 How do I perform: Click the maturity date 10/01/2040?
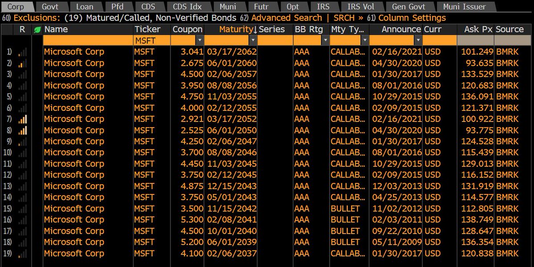(x=231, y=231)
